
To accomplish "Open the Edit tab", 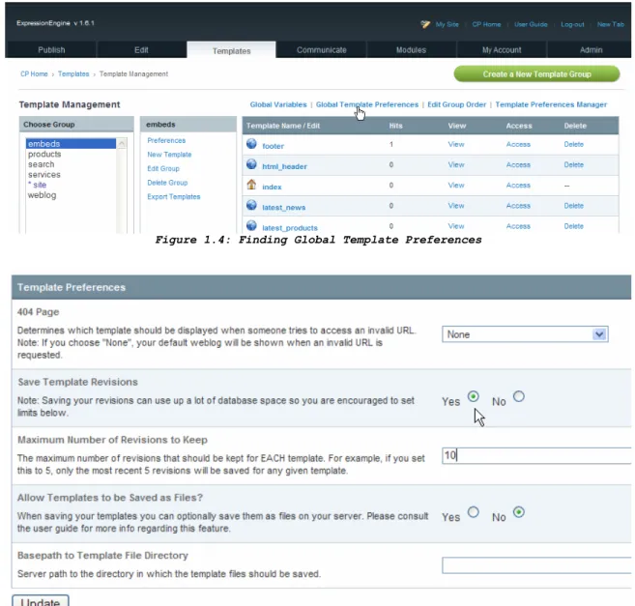I will (141, 50).
